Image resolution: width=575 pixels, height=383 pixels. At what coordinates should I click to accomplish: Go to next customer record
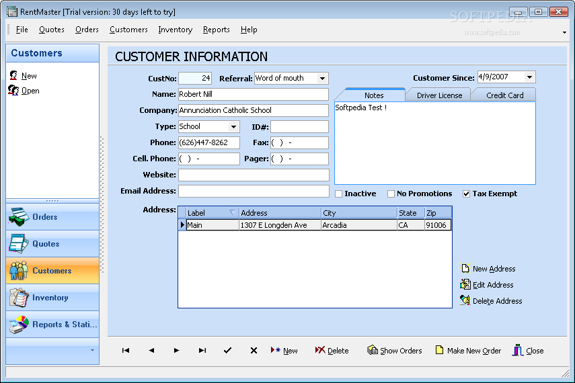point(176,350)
